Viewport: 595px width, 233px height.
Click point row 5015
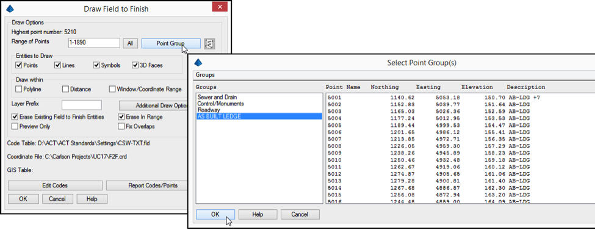(x=460, y=195)
